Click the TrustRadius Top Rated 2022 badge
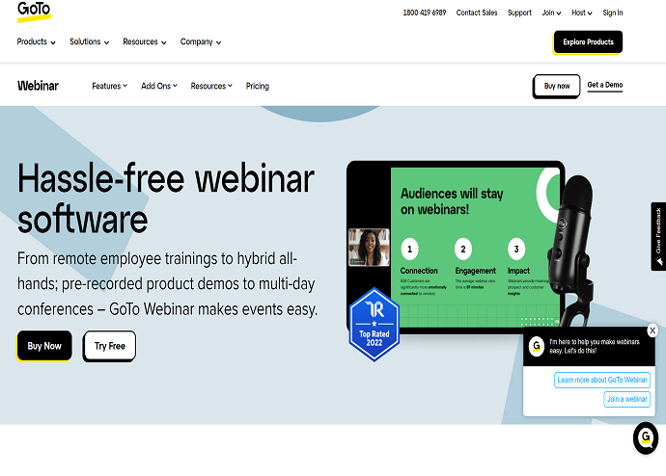Viewport: 666px width, 476px height. tap(375, 325)
